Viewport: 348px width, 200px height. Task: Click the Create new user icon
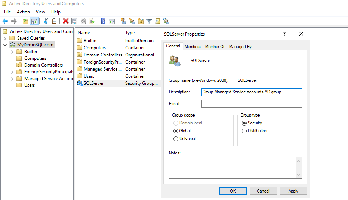point(123,21)
